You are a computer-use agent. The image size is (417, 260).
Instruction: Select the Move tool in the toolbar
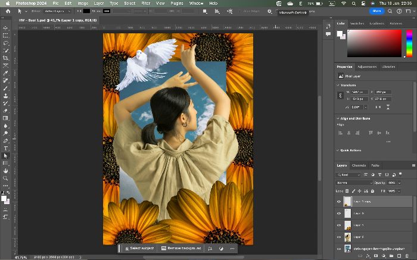(x=5, y=27)
